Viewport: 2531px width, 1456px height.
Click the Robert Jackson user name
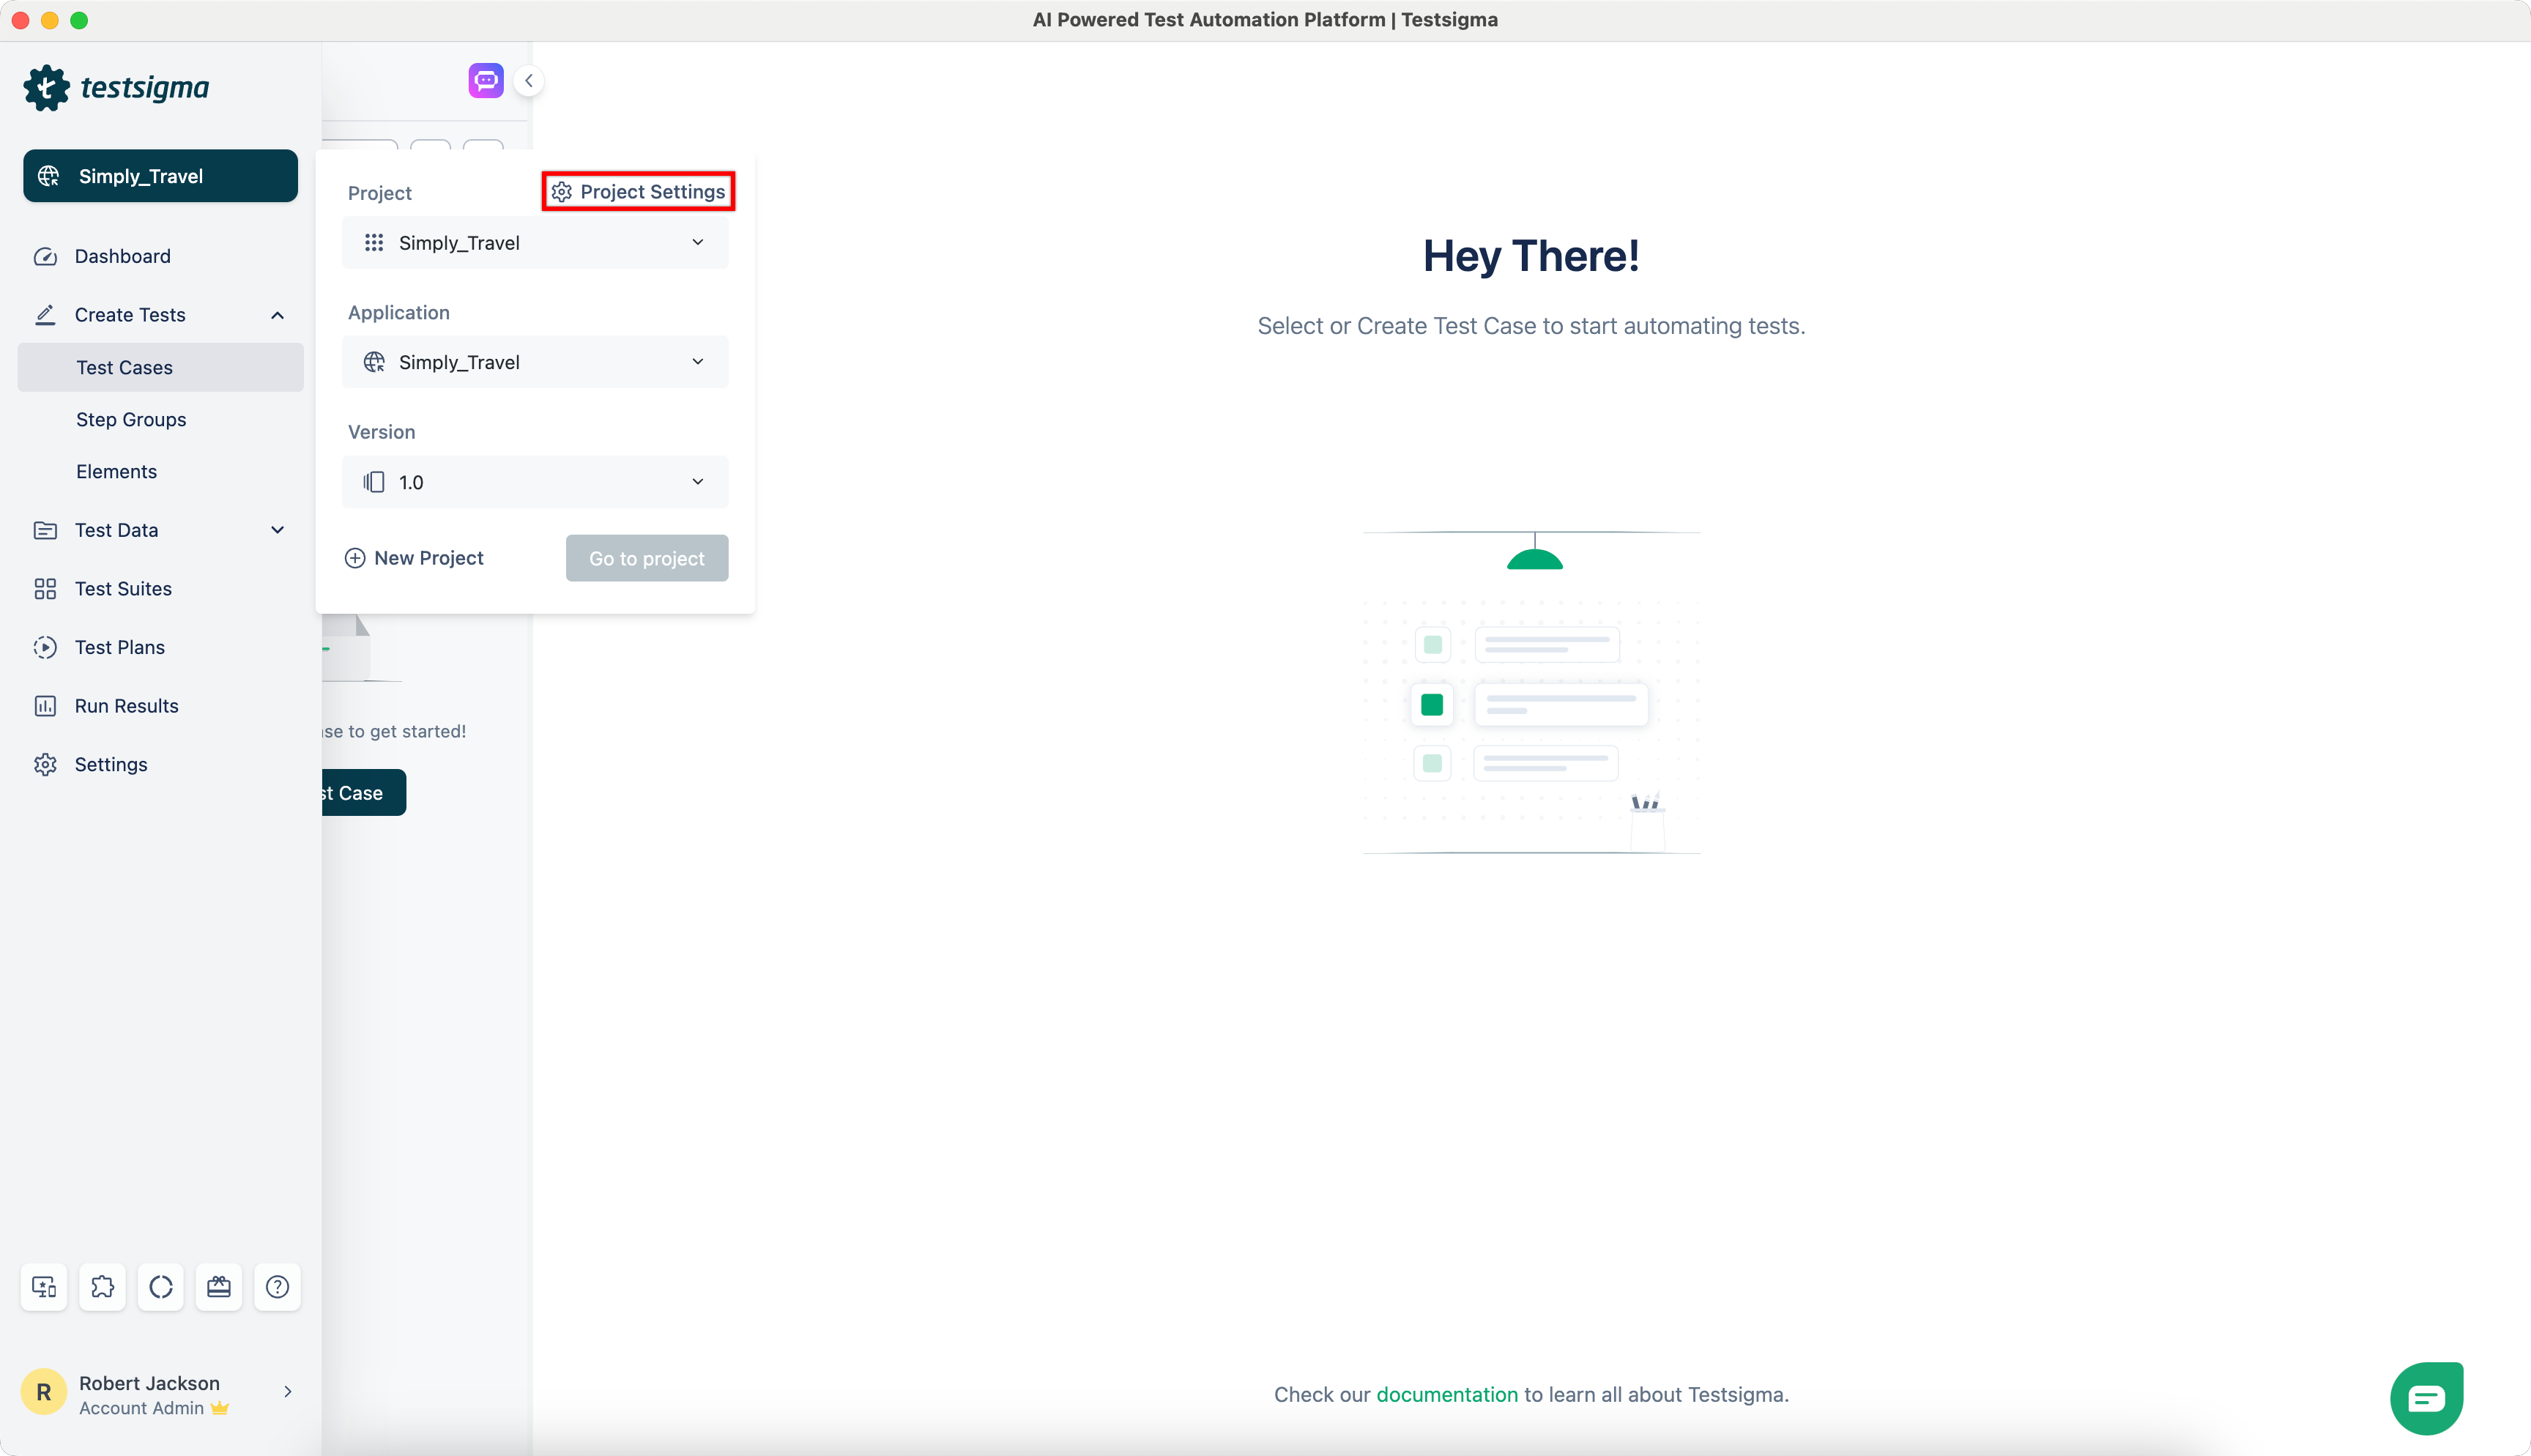click(149, 1383)
